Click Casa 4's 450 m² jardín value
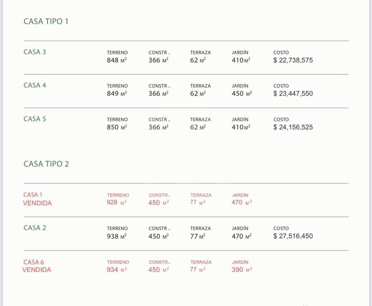372x306 pixels. coord(242,94)
